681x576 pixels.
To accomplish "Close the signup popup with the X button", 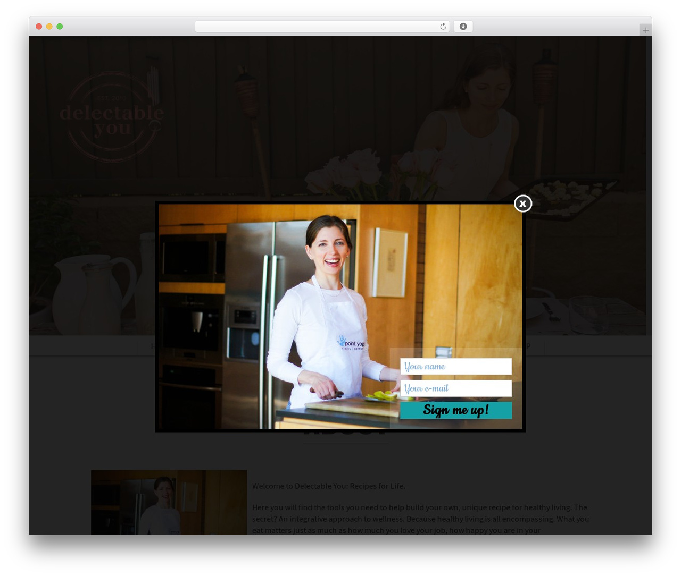I will point(523,204).
